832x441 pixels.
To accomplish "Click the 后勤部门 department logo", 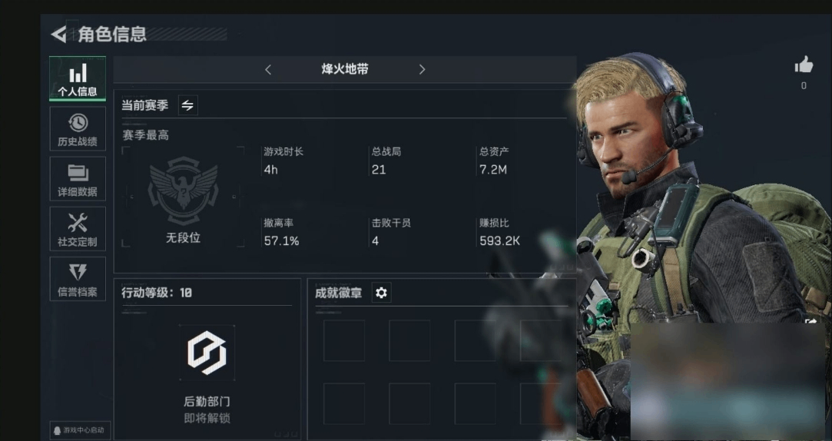I will [x=207, y=353].
